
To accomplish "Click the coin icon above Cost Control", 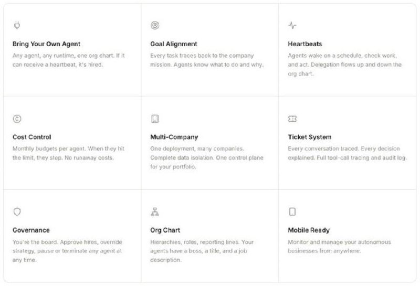I will (x=17, y=119).
